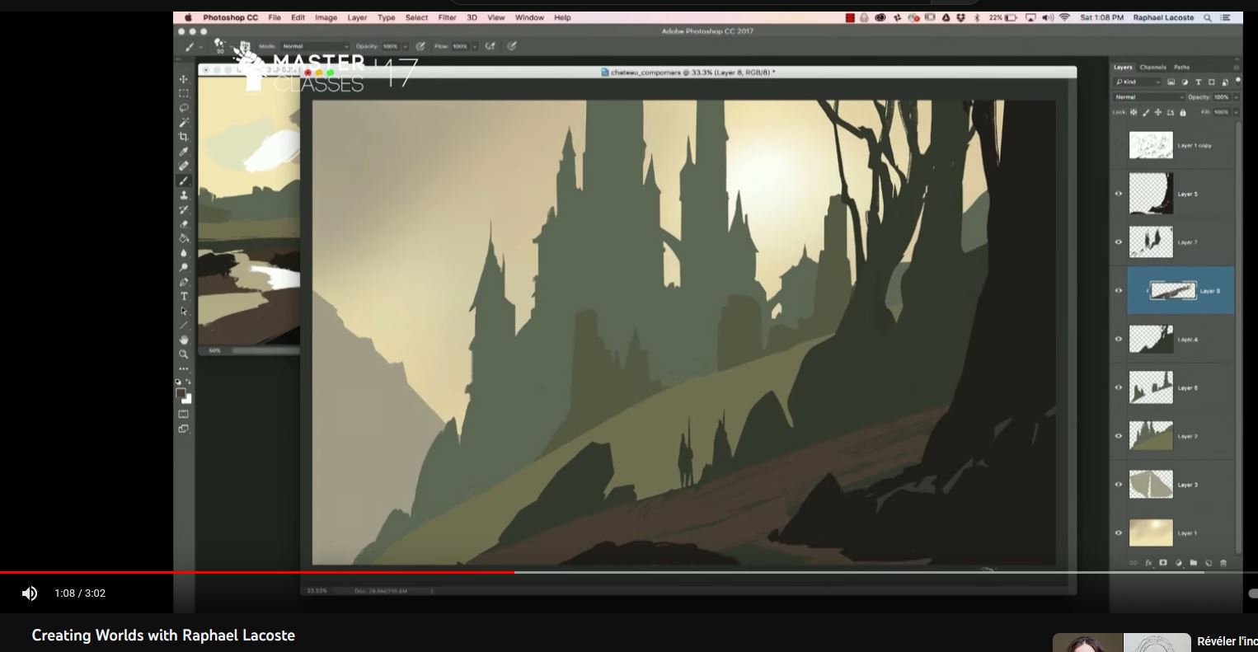Switch to the Channels tab
The width and height of the screenshot is (1258, 652).
pos(1152,68)
